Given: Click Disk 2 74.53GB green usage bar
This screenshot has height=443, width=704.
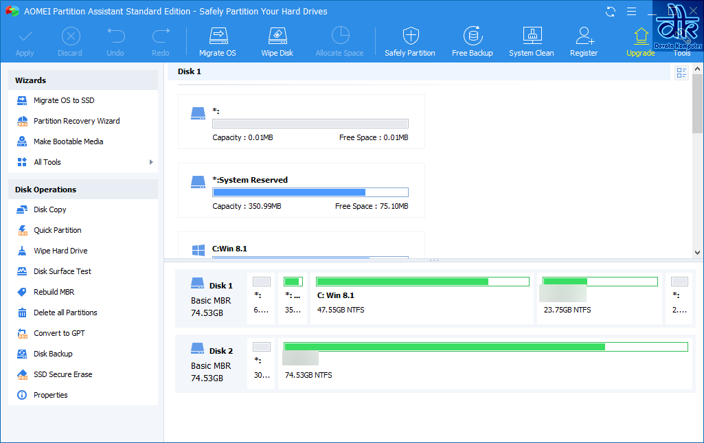Looking at the screenshot, I should pos(486,347).
